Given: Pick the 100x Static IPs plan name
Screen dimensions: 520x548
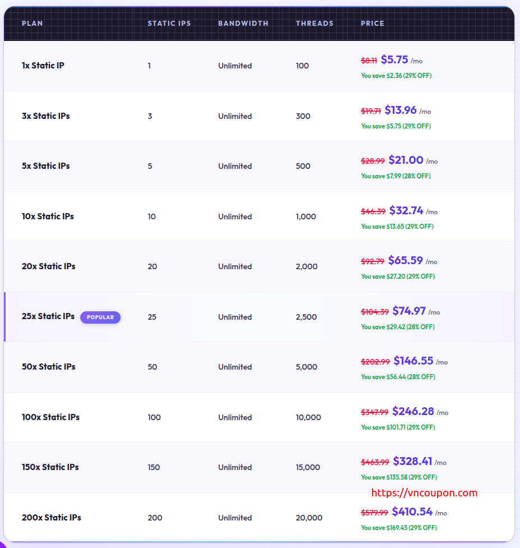Looking at the screenshot, I should [x=50, y=417].
